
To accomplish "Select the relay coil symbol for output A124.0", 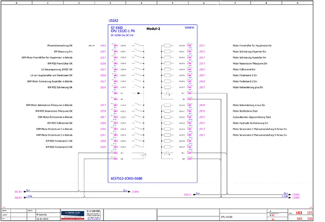I will coord(167,46).
